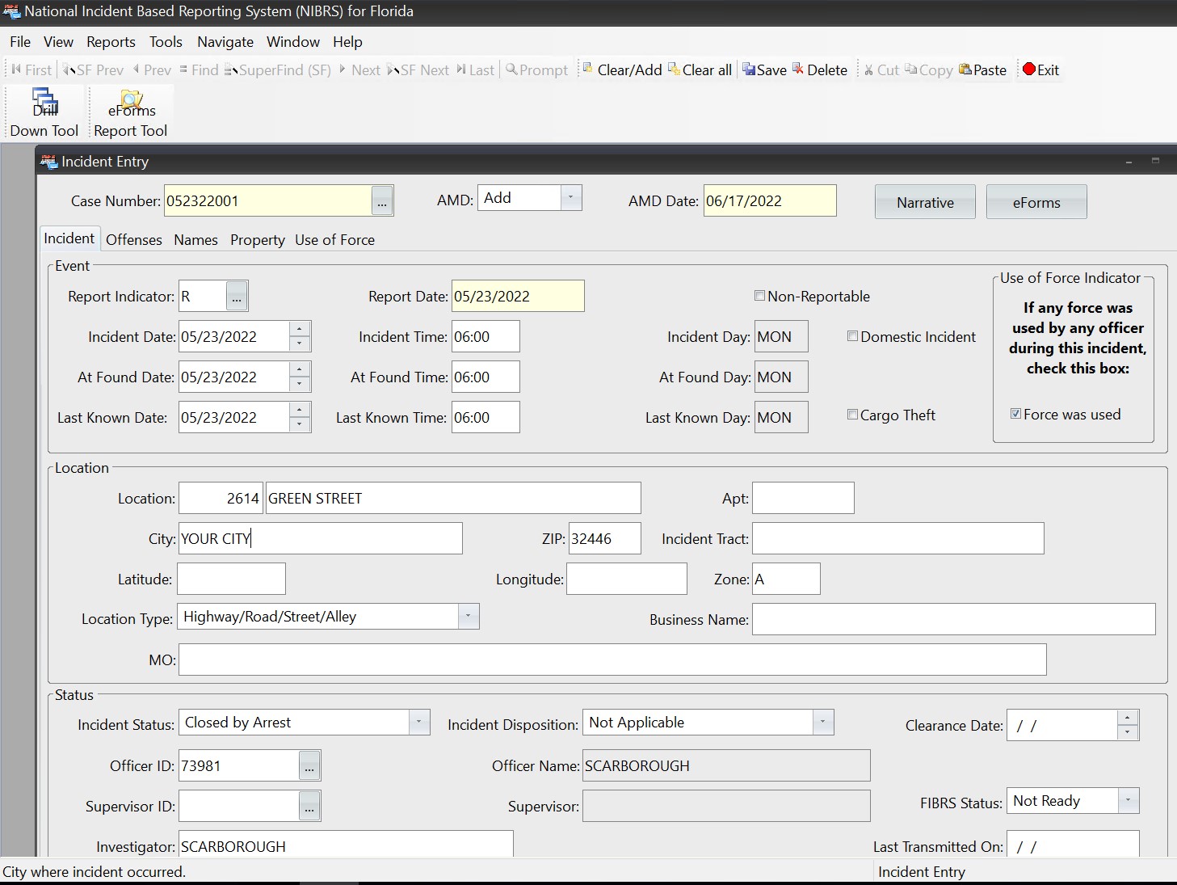1177x885 pixels.
Task: Click Clear/Add in the toolbar
Action: click(x=621, y=70)
